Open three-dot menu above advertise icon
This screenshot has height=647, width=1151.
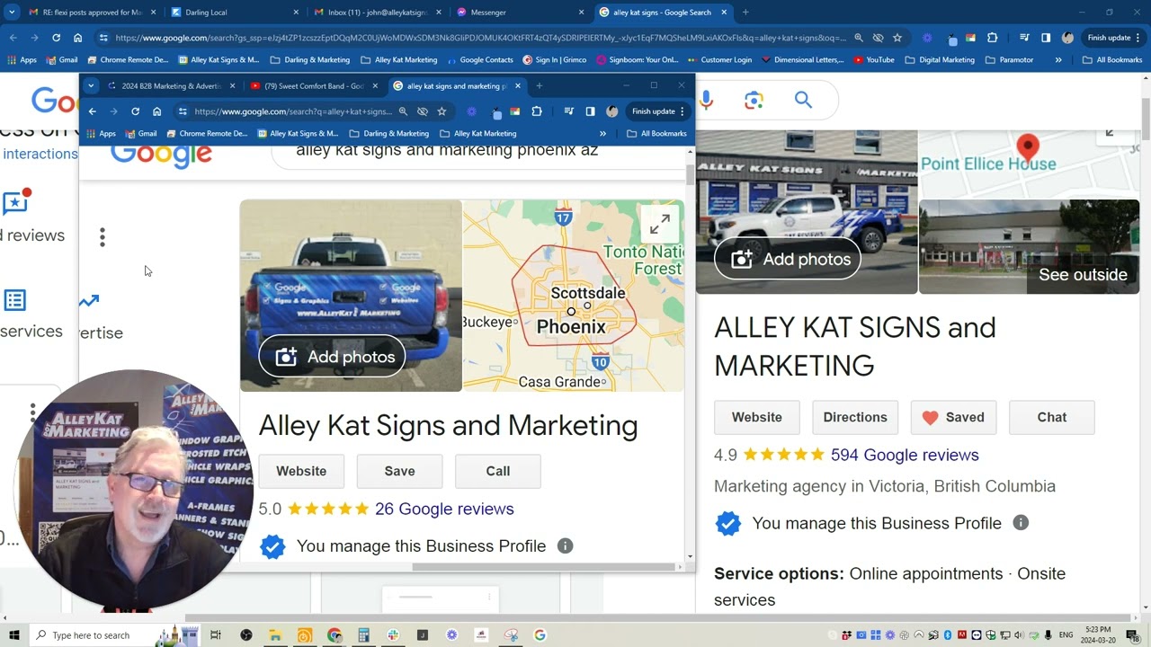(103, 237)
